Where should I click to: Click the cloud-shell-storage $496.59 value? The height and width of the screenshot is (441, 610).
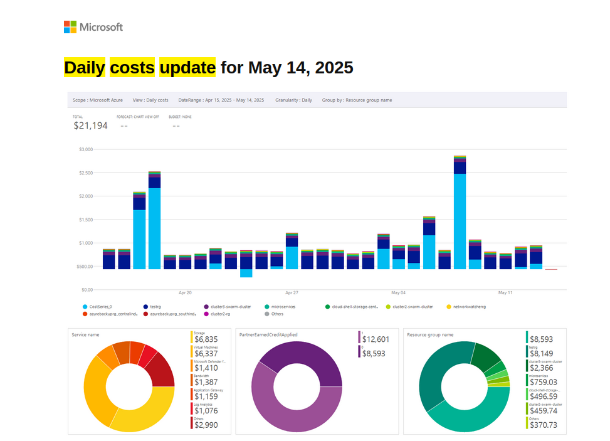point(544,396)
